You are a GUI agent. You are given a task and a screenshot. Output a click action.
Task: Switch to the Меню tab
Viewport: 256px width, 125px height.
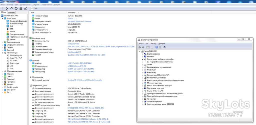3,12
